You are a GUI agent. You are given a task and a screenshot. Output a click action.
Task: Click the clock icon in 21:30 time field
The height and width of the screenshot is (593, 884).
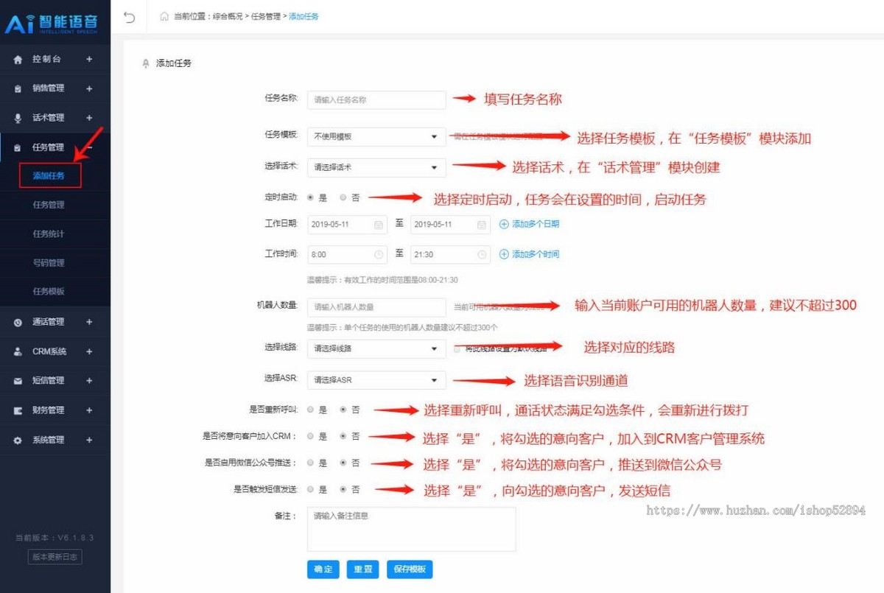point(482,254)
